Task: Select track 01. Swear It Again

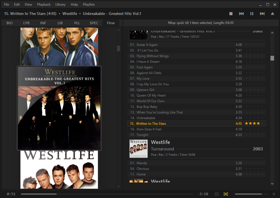Action: point(197,45)
